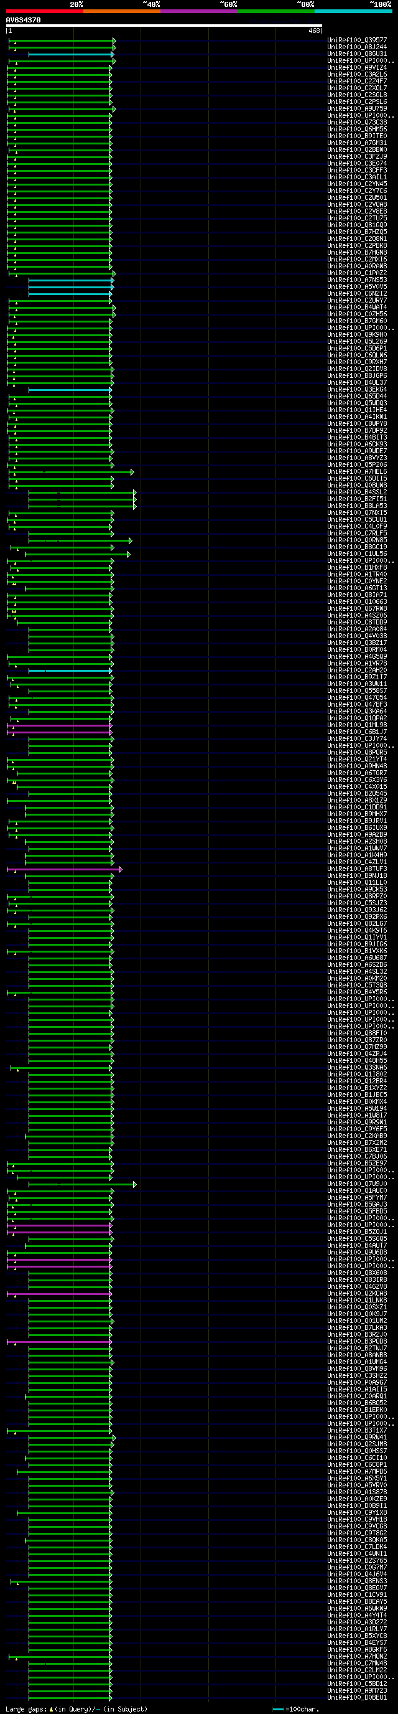The height and width of the screenshot is (1714, 398).
Task: Select the UniRef100_A9U759 label
Action: point(357,109)
